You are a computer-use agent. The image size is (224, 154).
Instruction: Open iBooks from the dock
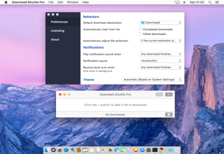click(x=136, y=150)
